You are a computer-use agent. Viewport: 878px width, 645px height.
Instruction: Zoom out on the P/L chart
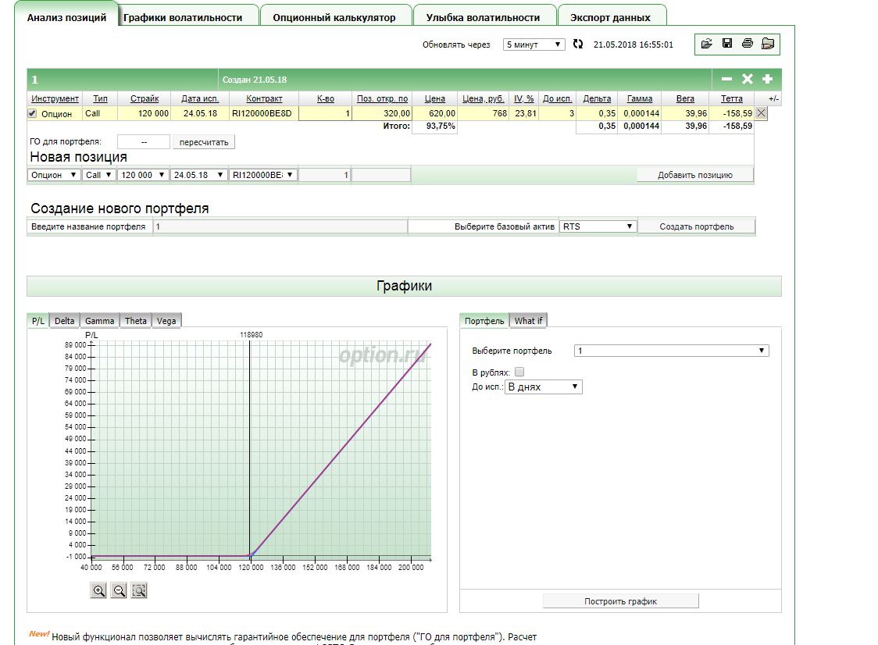click(x=120, y=591)
